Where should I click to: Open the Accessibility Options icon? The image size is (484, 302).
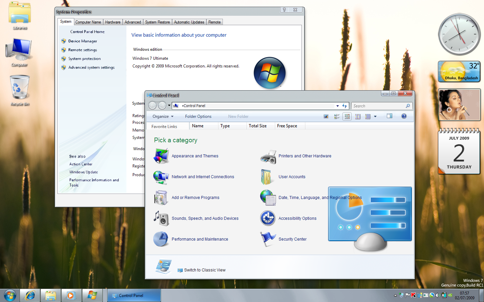pyautogui.click(x=268, y=218)
